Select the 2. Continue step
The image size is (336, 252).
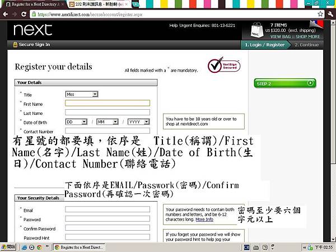(307, 45)
